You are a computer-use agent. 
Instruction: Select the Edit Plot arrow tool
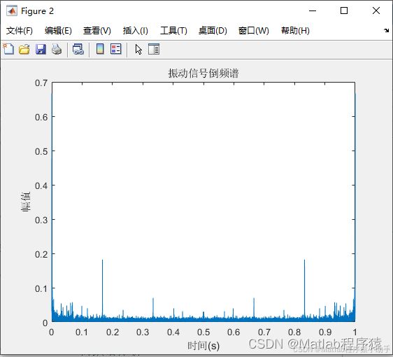tap(138, 49)
